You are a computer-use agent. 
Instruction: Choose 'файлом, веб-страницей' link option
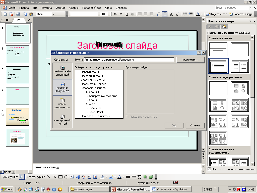(62, 71)
